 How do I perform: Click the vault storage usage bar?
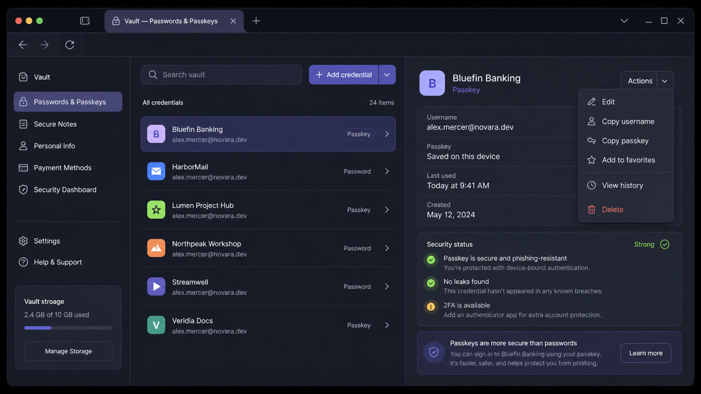coord(68,328)
